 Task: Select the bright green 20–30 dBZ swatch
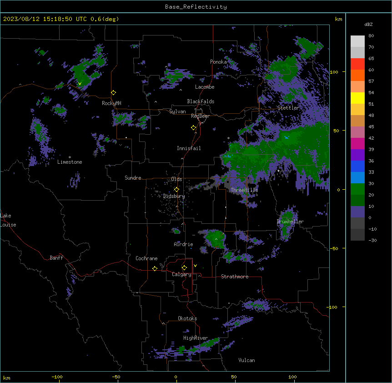pyautogui.click(x=357, y=189)
